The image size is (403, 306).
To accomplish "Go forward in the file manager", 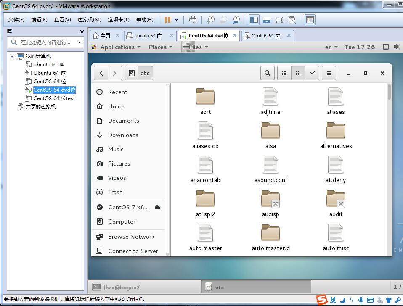I will point(114,73).
